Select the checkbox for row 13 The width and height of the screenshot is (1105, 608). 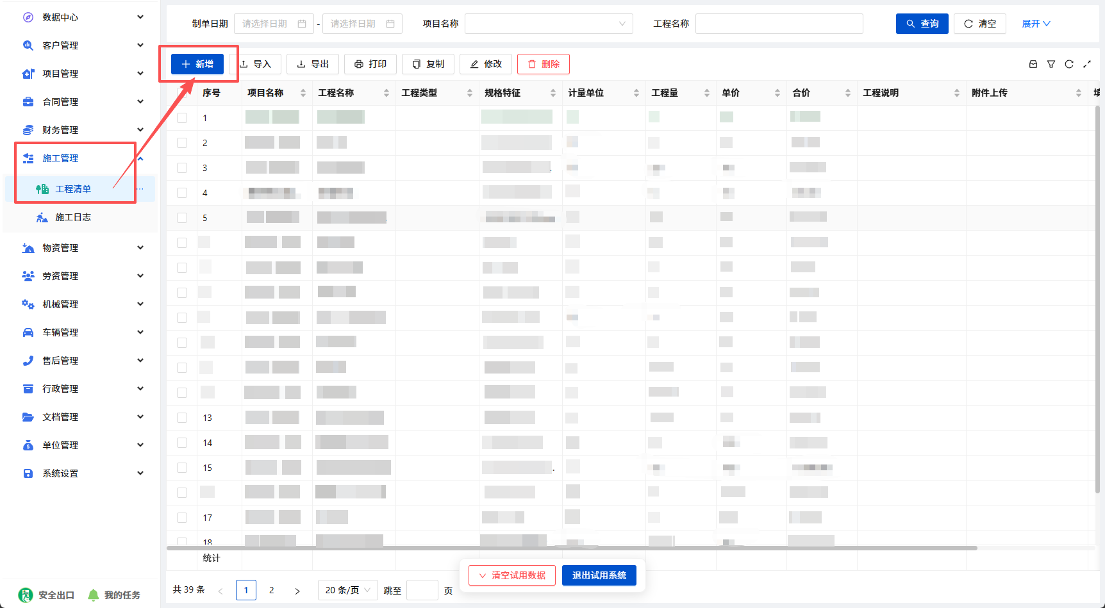[x=182, y=418]
